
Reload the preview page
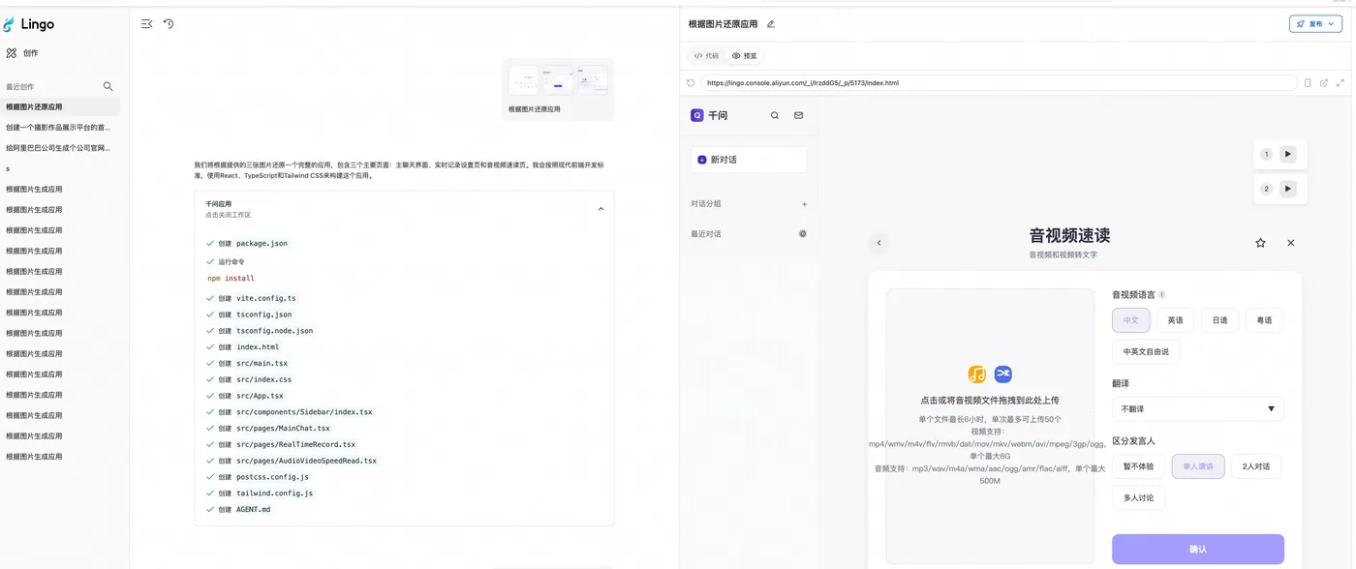click(691, 83)
